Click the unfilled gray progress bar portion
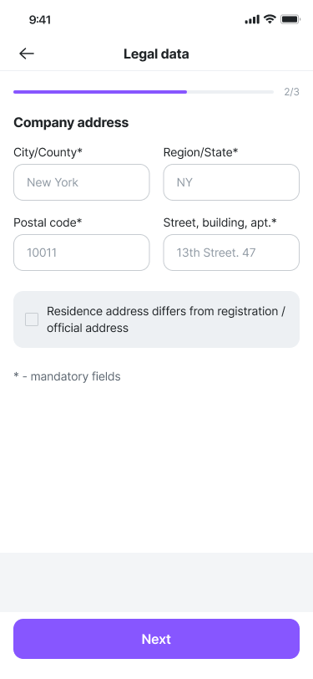The width and height of the screenshot is (313, 679). [230, 92]
